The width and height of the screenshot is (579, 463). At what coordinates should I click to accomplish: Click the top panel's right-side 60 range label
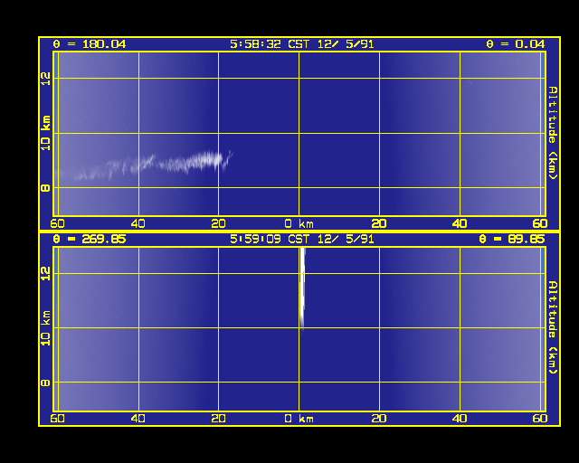coord(540,223)
